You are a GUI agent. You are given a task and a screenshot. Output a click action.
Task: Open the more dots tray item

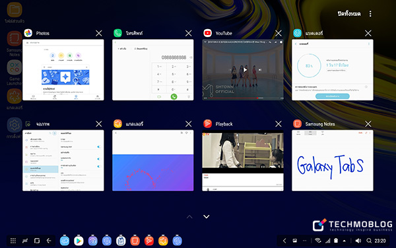tap(304, 241)
